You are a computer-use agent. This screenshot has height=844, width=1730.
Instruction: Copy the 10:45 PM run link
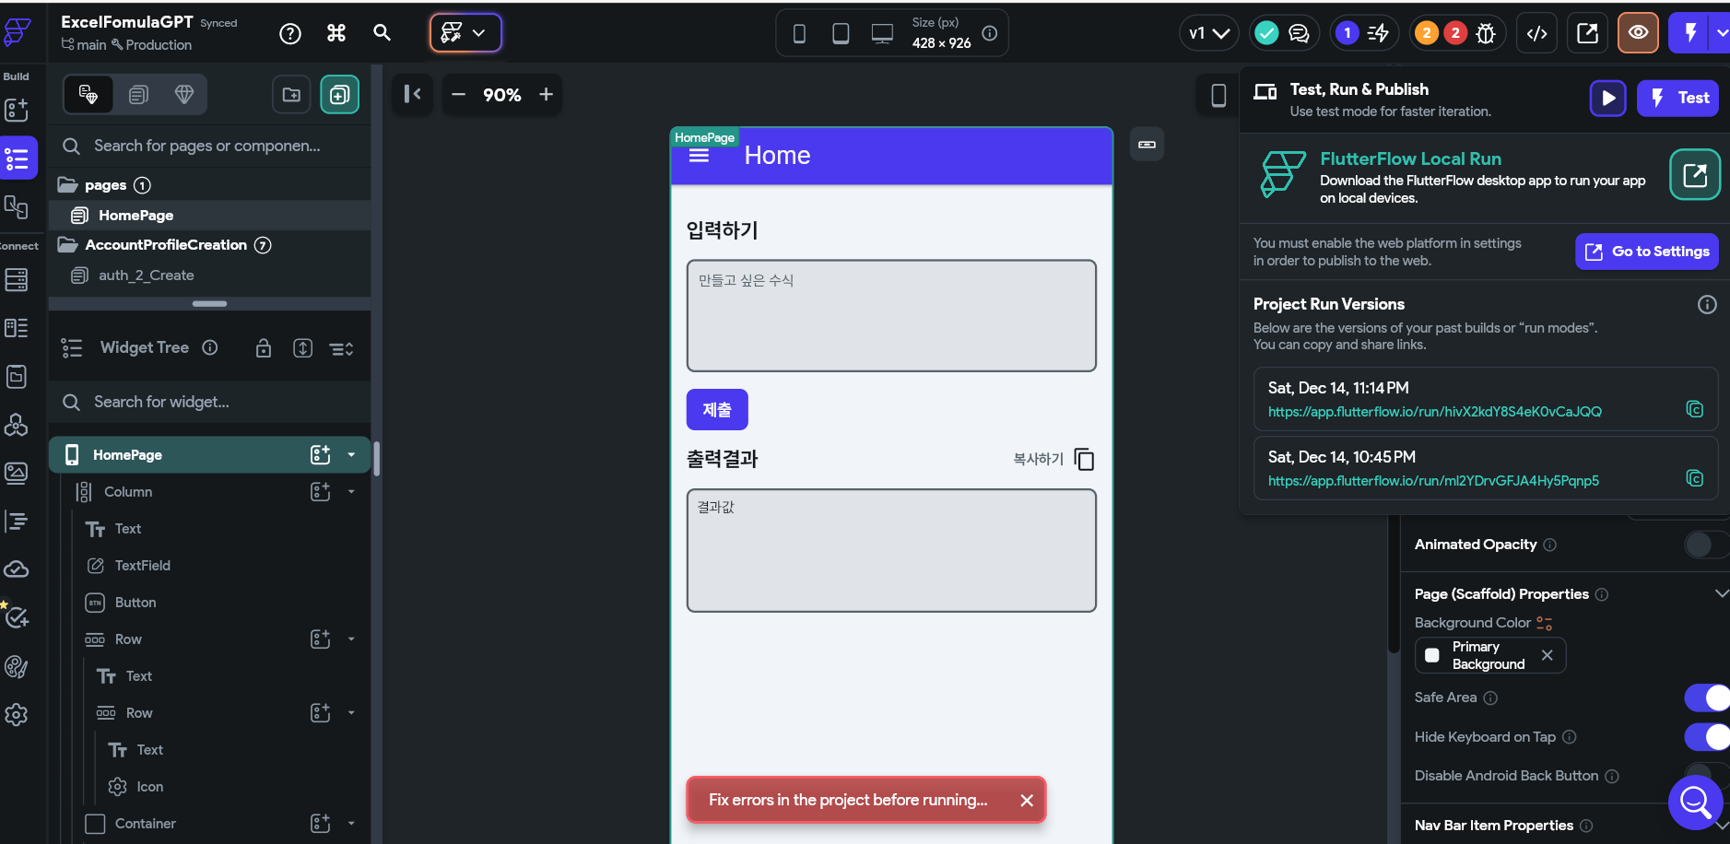tap(1694, 478)
